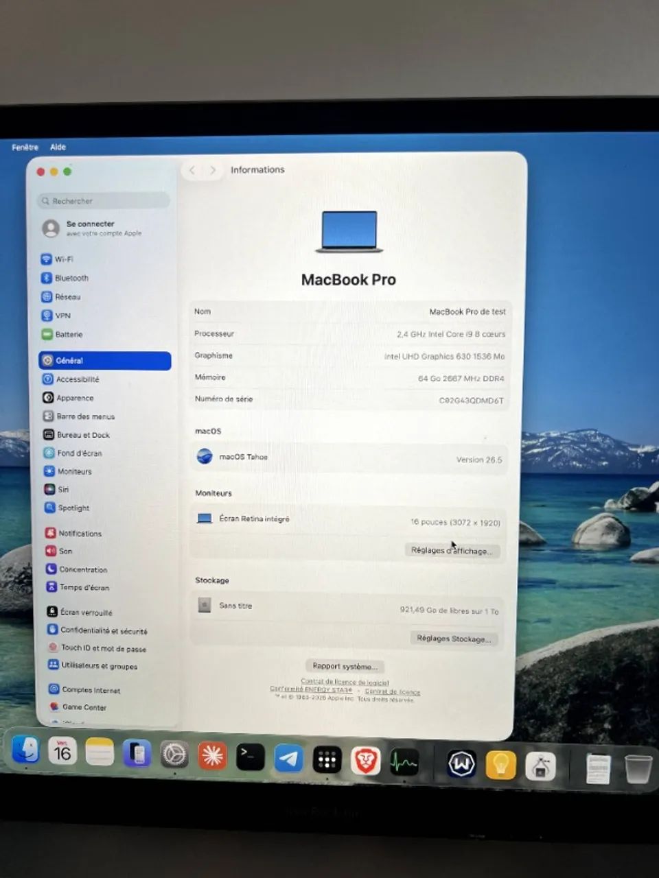Screen dimensions: 659x878
Task: Click Intel UHD Graphics 630 value
Action: (x=445, y=356)
